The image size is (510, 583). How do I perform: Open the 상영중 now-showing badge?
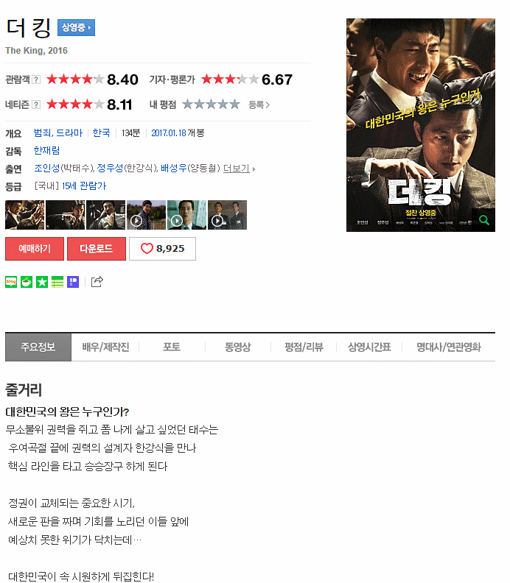(77, 27)
